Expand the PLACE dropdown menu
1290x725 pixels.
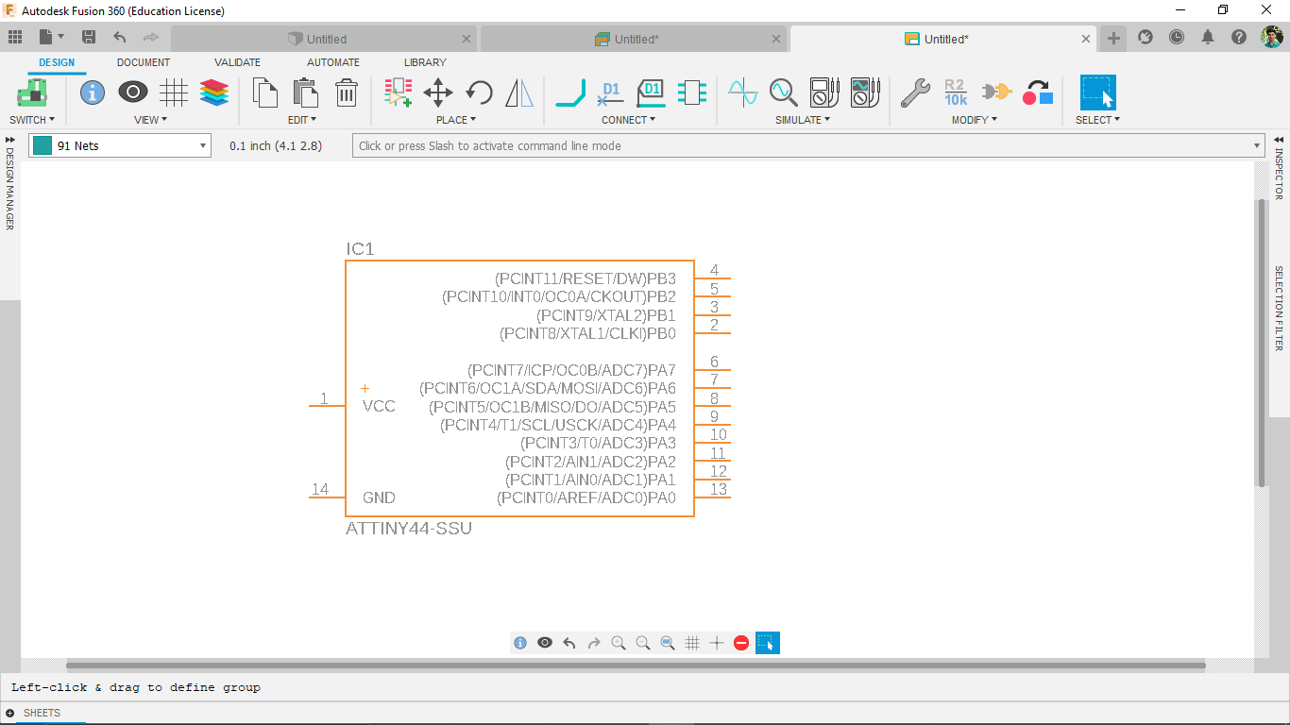coord(456,120)
